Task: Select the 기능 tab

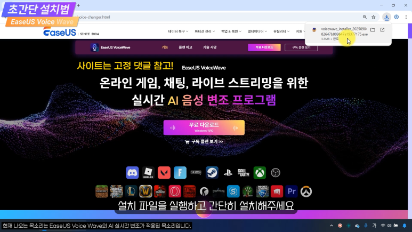Action: [165, 47]
